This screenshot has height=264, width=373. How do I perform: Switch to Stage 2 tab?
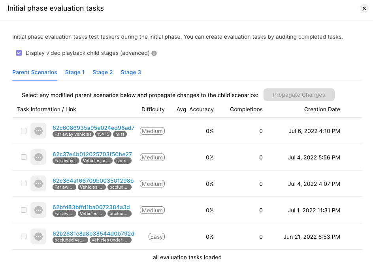tap(102, 72)
